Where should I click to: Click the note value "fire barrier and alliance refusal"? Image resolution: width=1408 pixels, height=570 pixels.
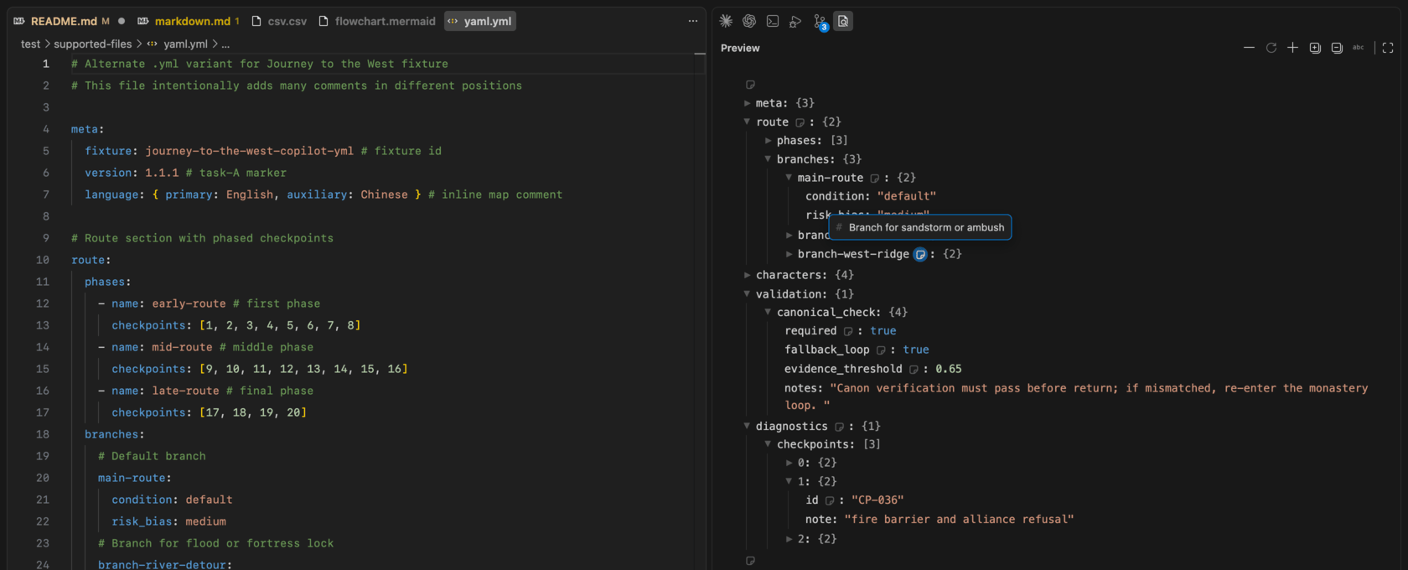(959, 520)
